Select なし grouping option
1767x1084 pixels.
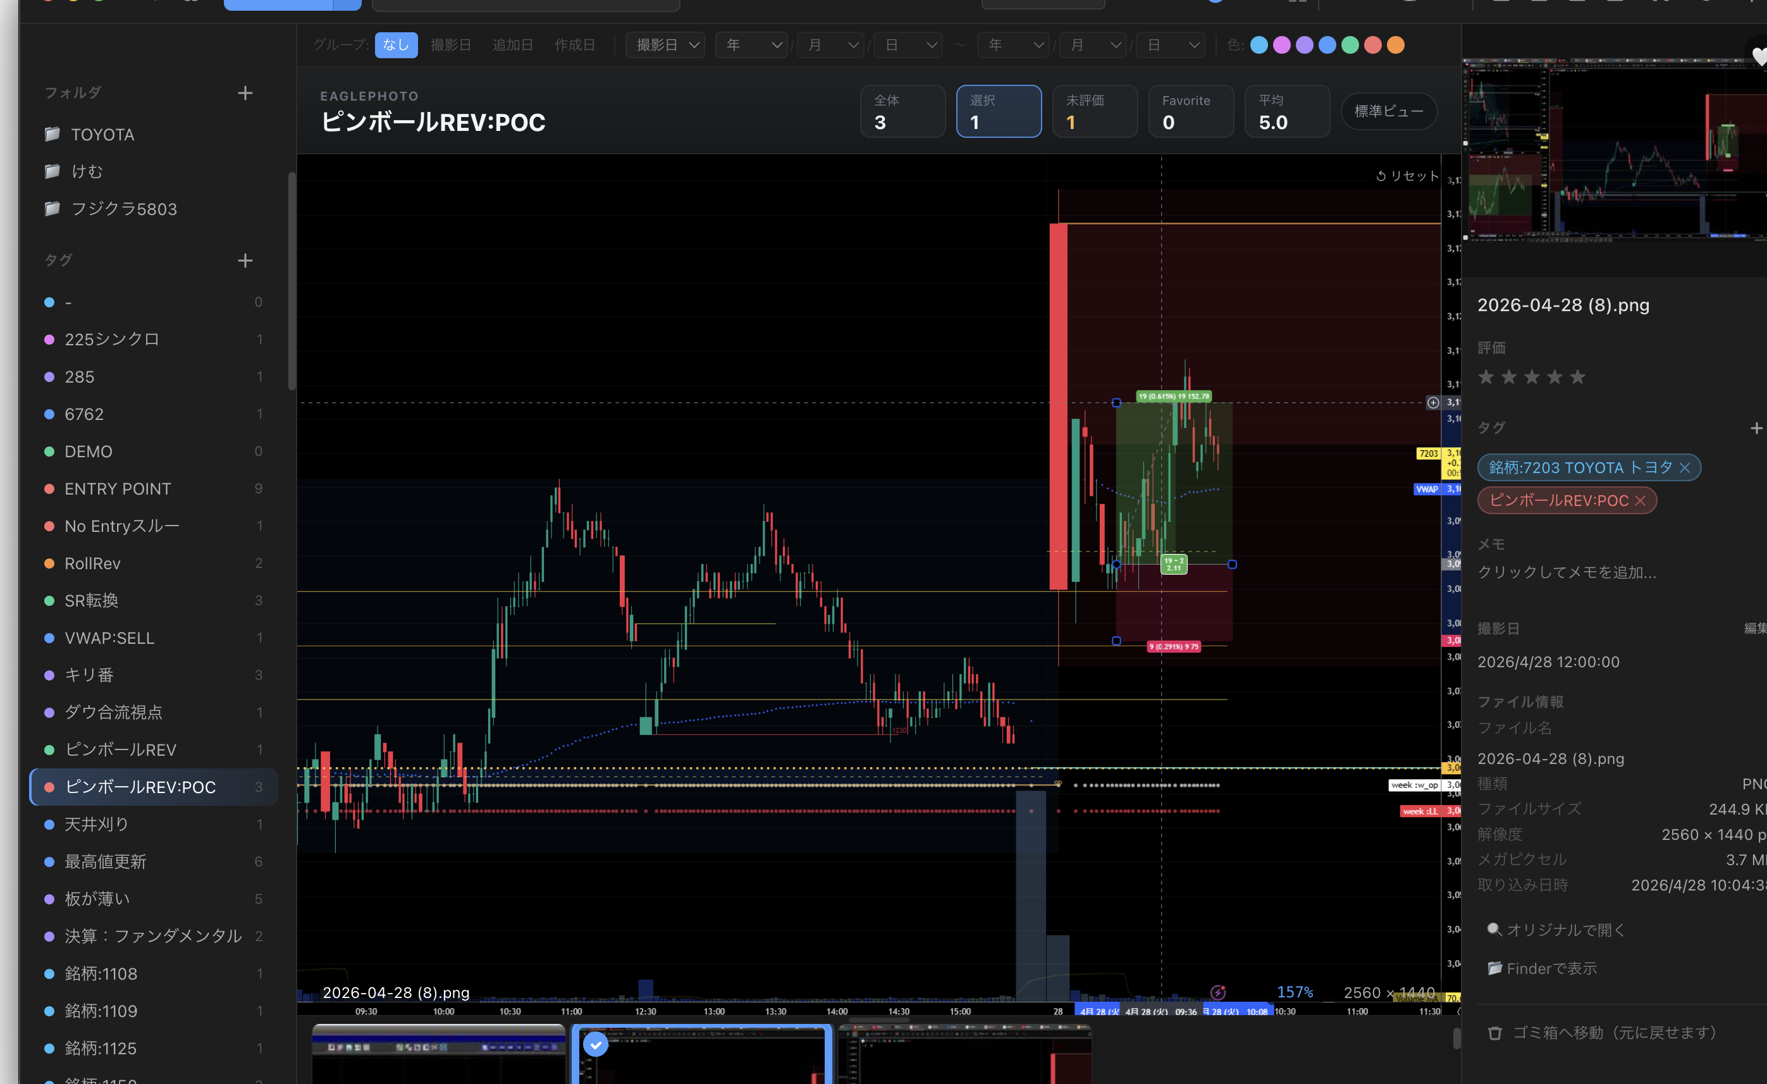[x=396, y=45]
